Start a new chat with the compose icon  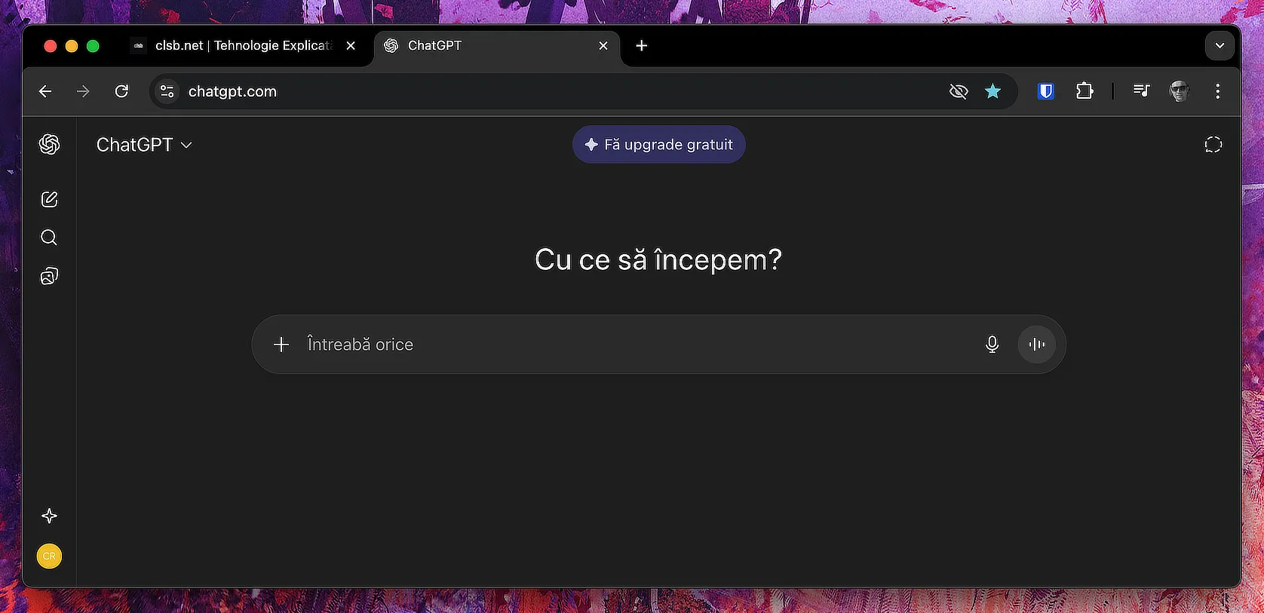click(x=49, y=199)
